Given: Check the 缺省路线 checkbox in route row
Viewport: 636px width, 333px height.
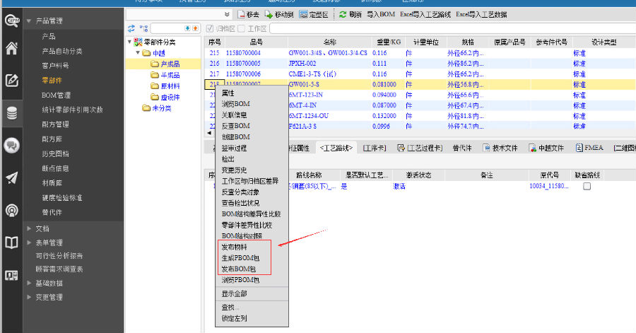Looking at the screenshot, I should pos(587,187).
